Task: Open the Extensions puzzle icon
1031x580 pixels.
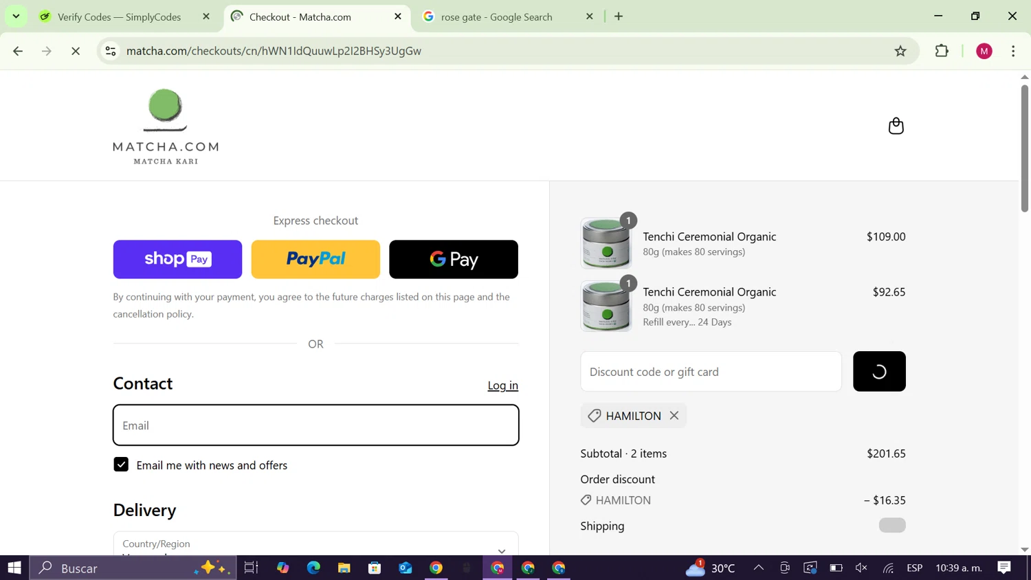Action: point(942,51)
